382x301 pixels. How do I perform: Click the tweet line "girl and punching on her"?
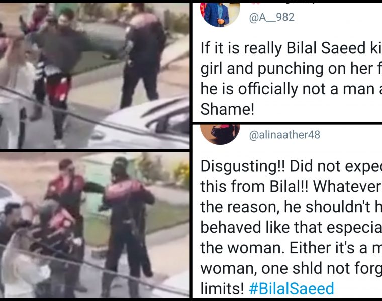[x=291, y=69]
